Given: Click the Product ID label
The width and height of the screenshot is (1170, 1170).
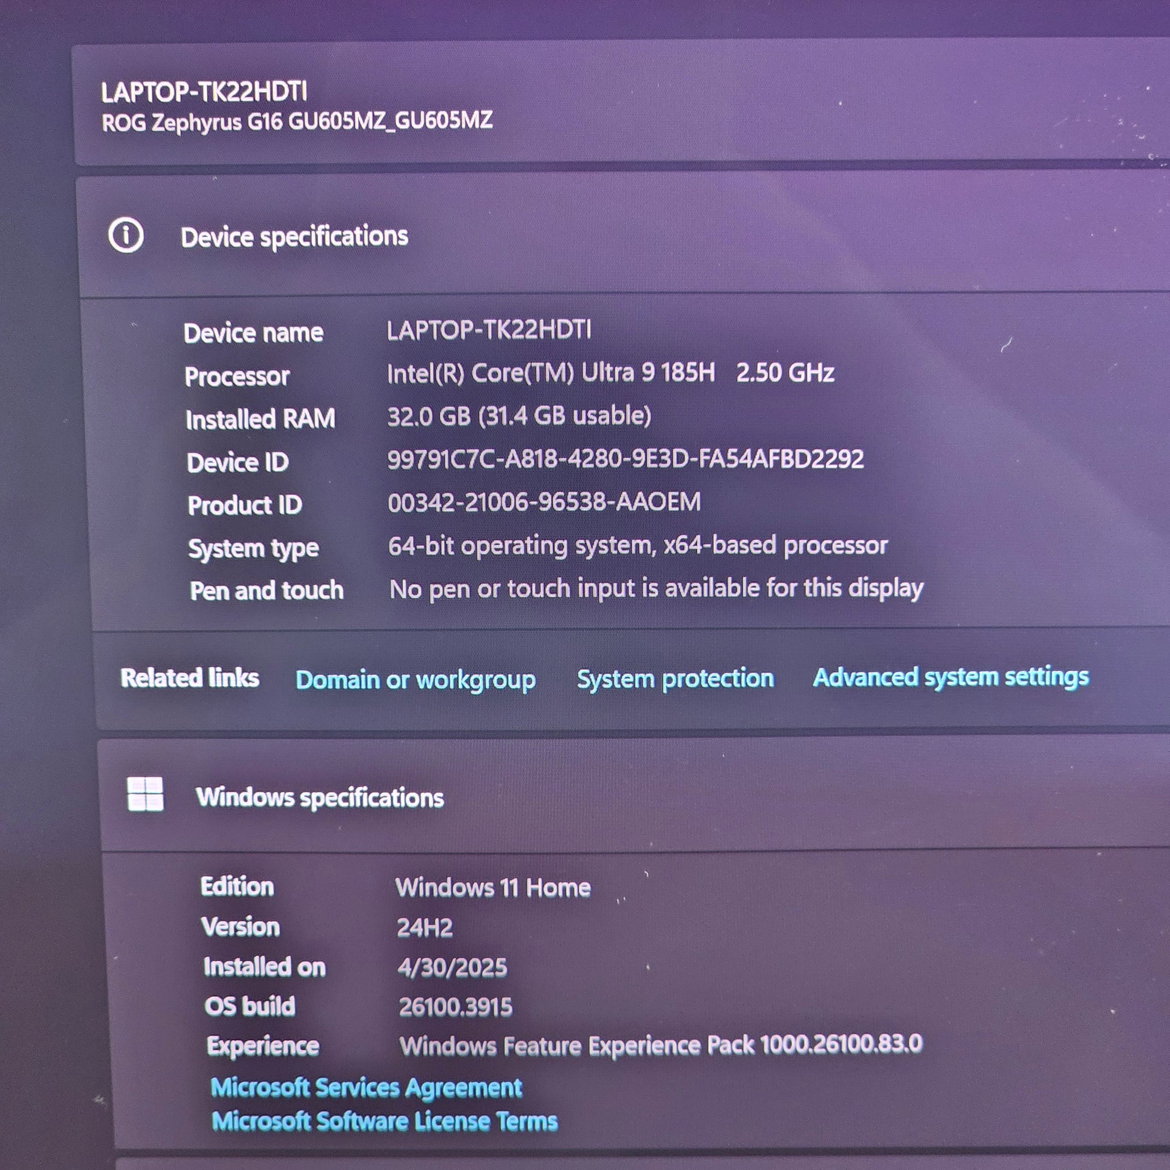Looking at the screenshot, I should [245, 505].
